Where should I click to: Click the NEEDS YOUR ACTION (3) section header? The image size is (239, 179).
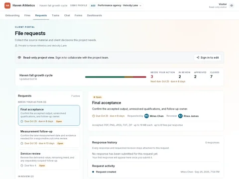(x=32, y=102)
